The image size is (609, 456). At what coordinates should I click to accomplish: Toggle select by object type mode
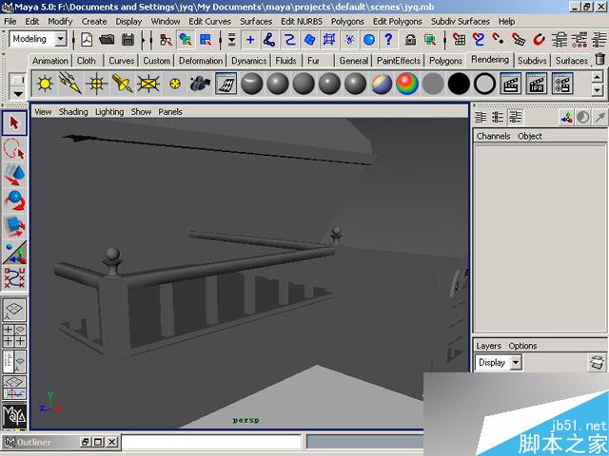pos(187,40)
